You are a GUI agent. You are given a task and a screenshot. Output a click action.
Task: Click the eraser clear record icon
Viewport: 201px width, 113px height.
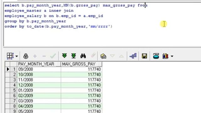point(93,56)
